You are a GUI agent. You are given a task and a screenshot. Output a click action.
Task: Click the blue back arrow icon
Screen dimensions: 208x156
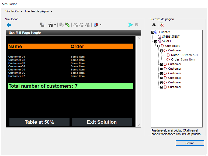[x=9, y=25]
